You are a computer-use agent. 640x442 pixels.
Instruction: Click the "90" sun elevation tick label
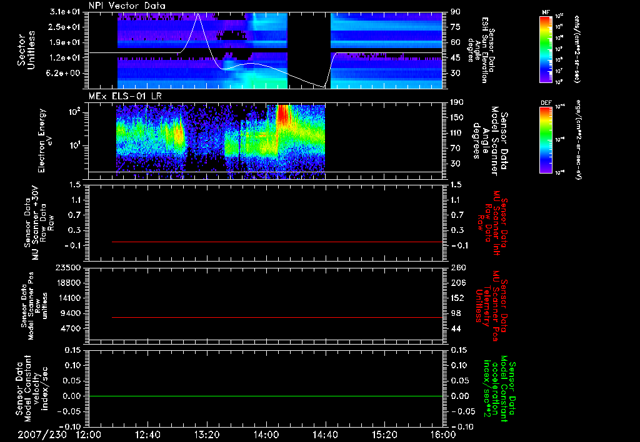(456, 12)
